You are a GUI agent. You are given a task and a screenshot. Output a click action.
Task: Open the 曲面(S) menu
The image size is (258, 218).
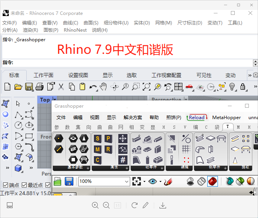(x=91, y=23)
